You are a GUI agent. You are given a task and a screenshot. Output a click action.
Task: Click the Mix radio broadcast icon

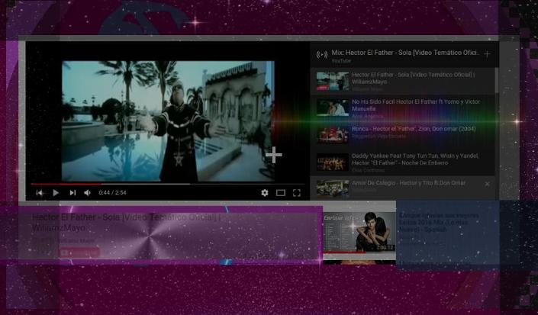[322, 54]
